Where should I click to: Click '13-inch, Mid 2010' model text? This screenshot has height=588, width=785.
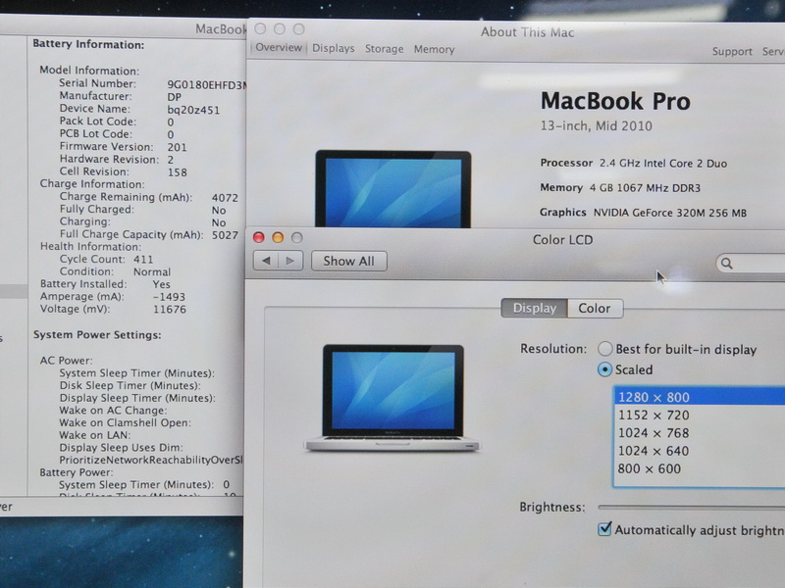click(x=596, y=126)
